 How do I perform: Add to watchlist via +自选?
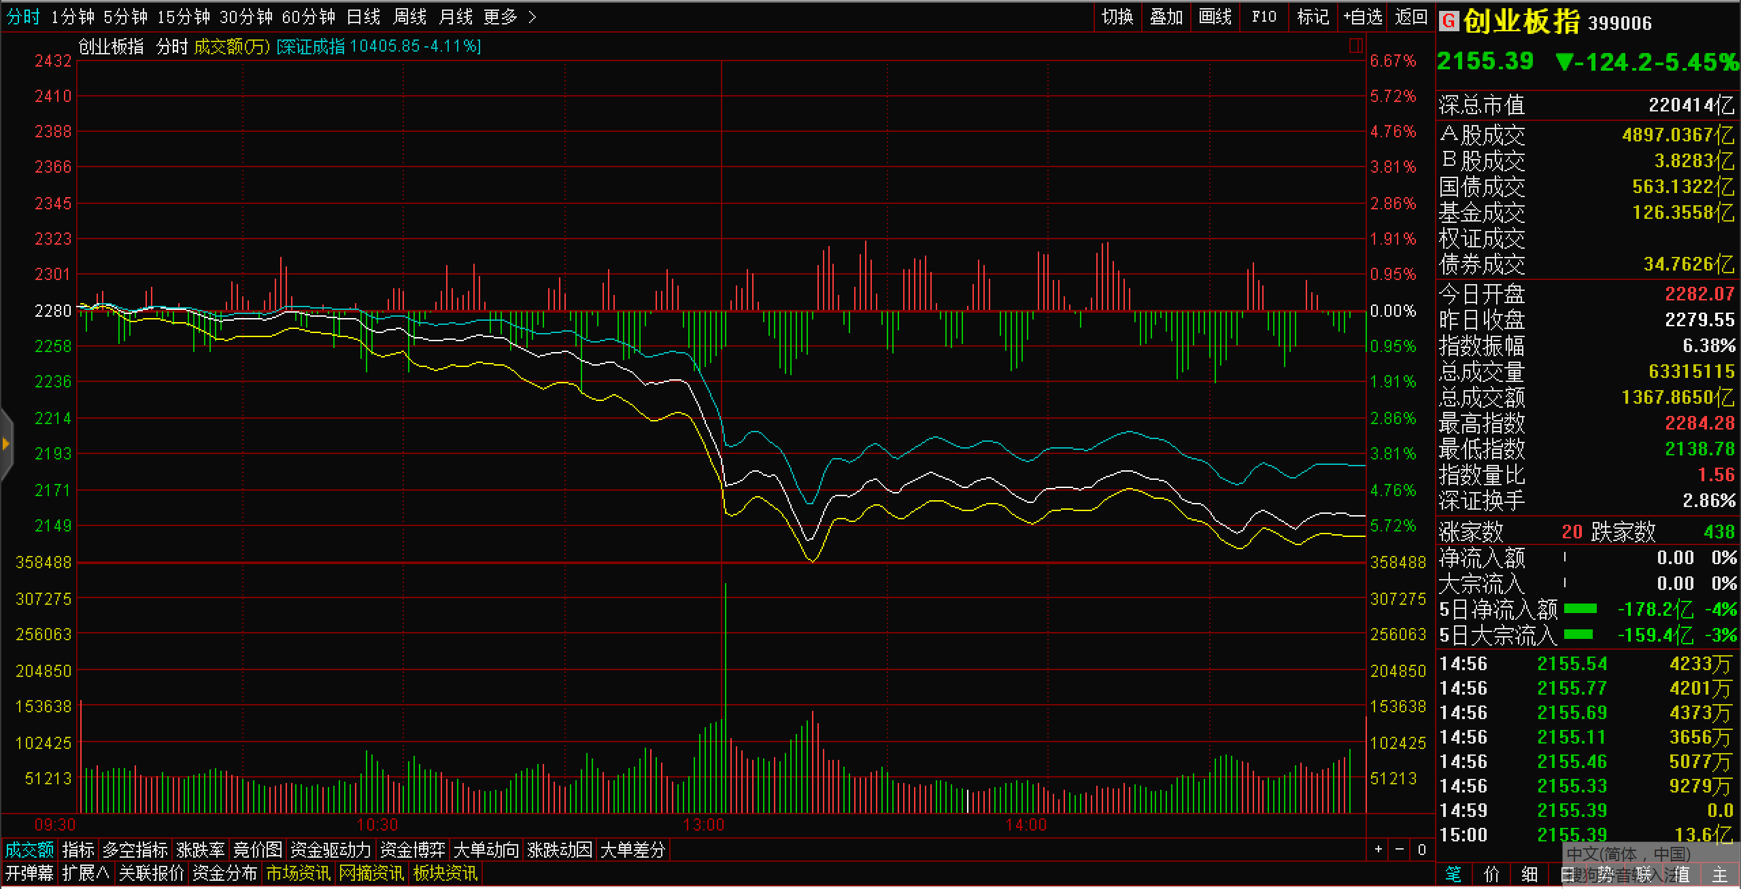(1362, 16)
